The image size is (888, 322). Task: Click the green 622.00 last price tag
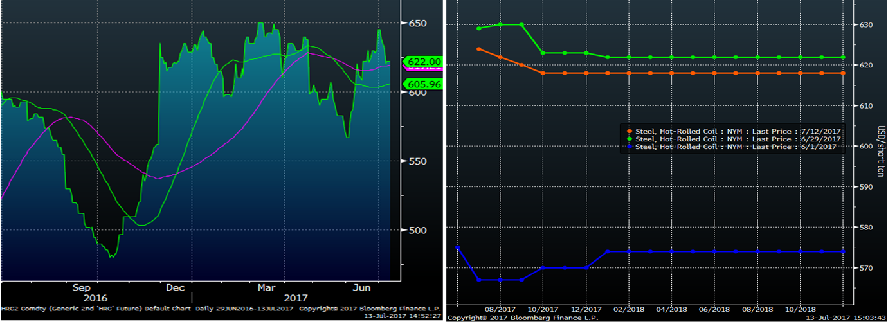424,61
